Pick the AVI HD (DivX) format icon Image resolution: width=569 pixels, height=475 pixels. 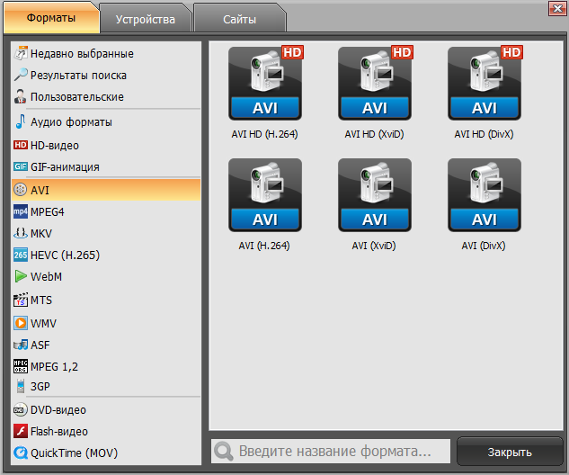(485, 83)
